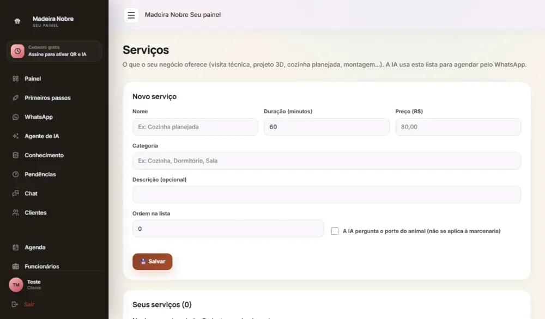This screenshot has height=319, width=545.
Task: Toggle the animal size question checkbox
Action: pyautogui.click(x=335, y=231)
